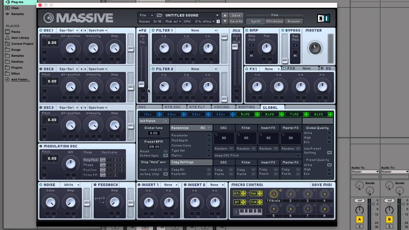Viewport: 409px width, 230px height.
Task: Toggle the Use Preset Setting checkbox
Action: click(x=329, y=153)
